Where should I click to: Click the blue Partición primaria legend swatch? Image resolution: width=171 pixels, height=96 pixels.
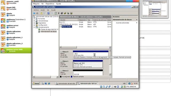tap(72, 77)
